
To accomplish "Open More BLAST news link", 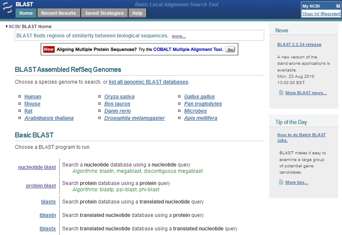I will (306, 93).
